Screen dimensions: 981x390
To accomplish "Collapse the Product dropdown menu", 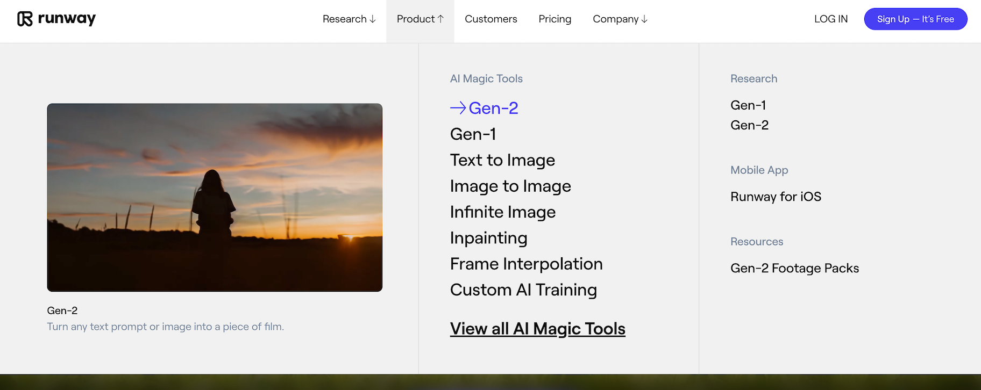I will coord(420,19).
